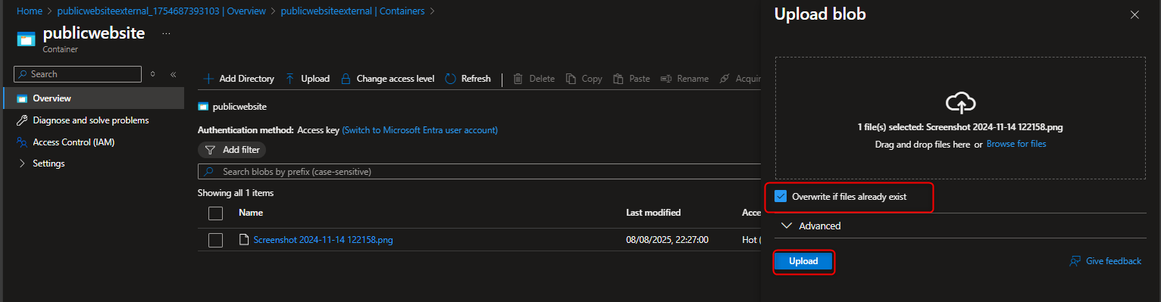This screenshot has width=1161, height=302.
Task: Open the Overview sidebar item
Action: click(93, 98)
